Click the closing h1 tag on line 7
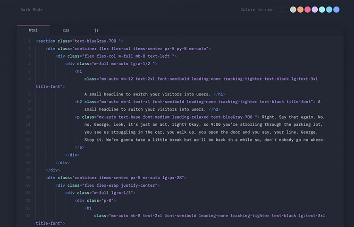This screenshot has width=354, height=227. [219, 94]
